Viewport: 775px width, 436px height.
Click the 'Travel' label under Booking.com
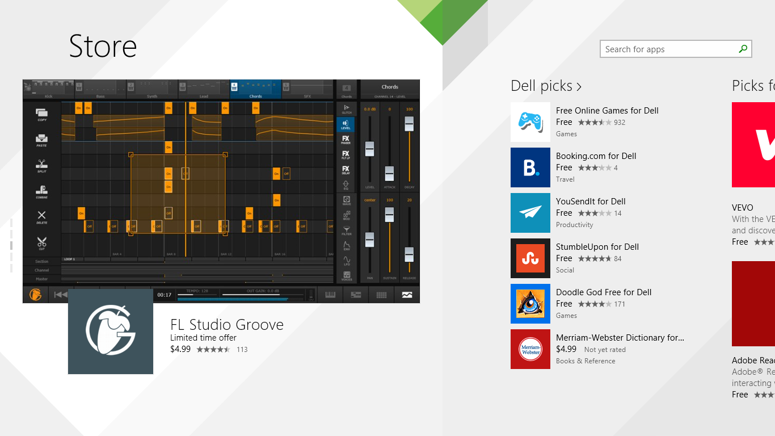click(565, 179)
